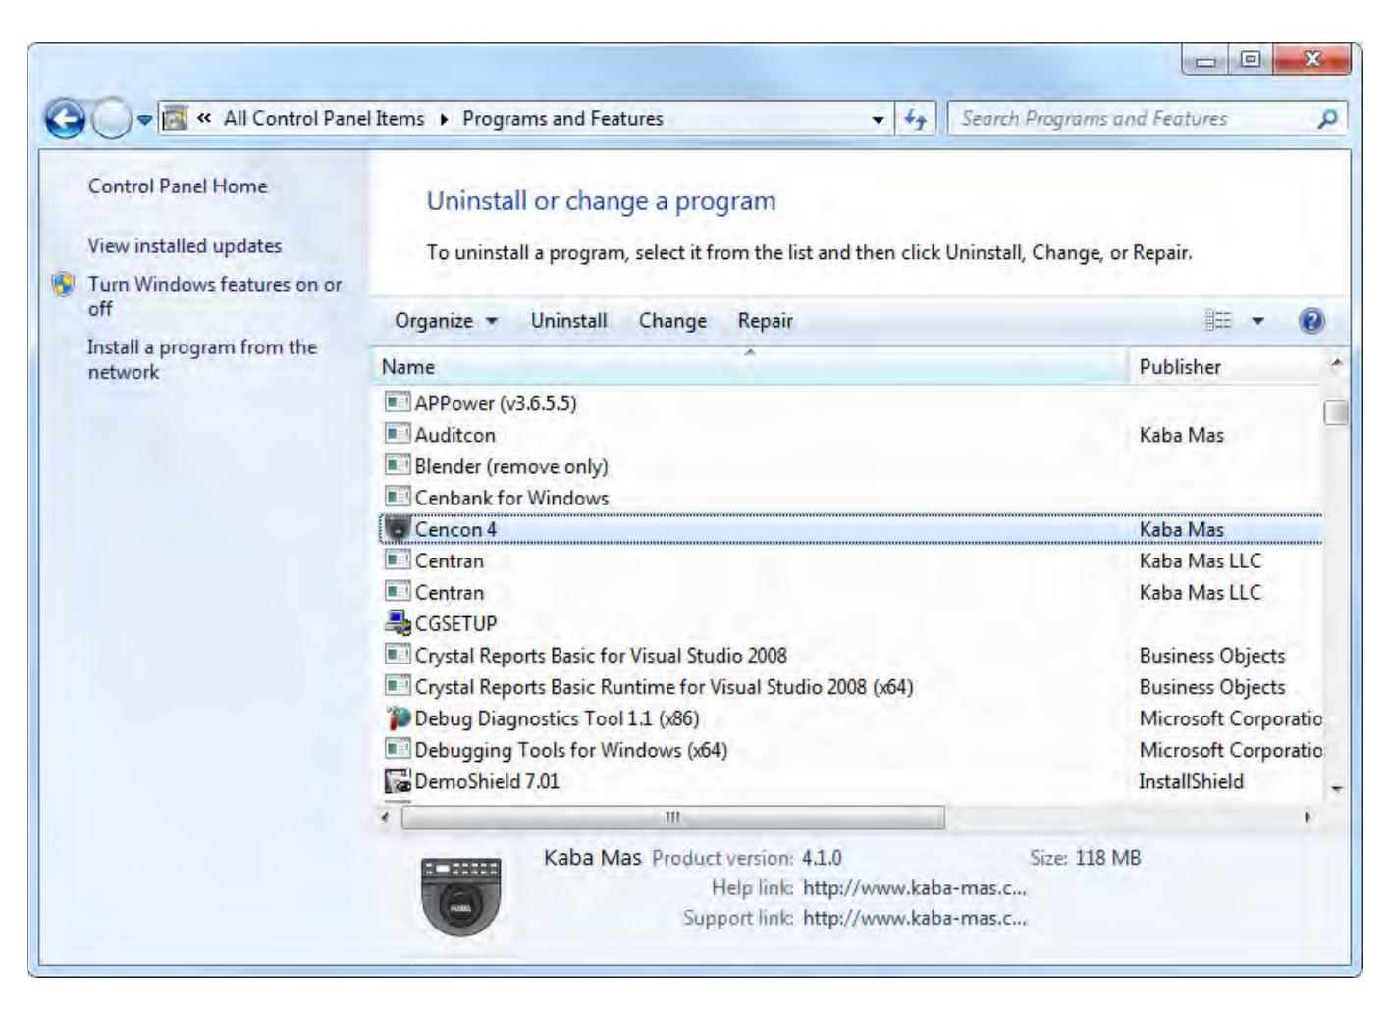This screenshot has height=1009, width=1388.
Task: Click Programs and Features breadcrumb
Action: [563, 119]
